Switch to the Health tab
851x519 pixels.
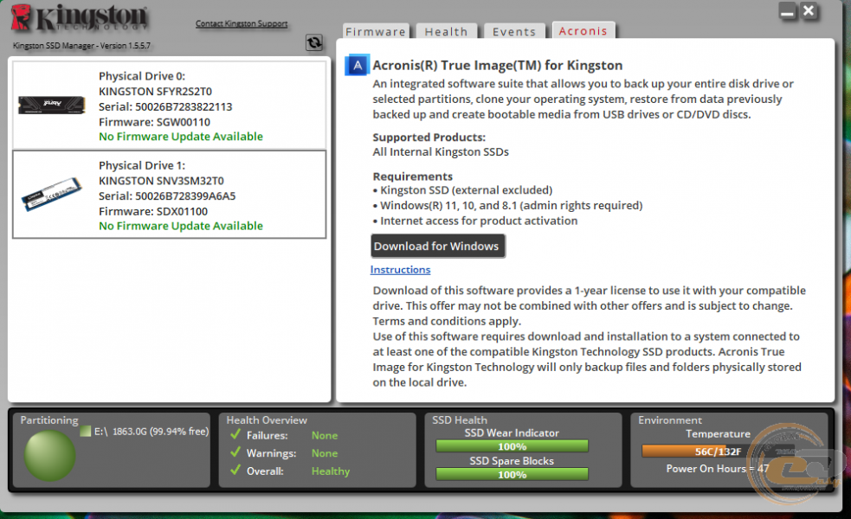click(x=446, y=32)
